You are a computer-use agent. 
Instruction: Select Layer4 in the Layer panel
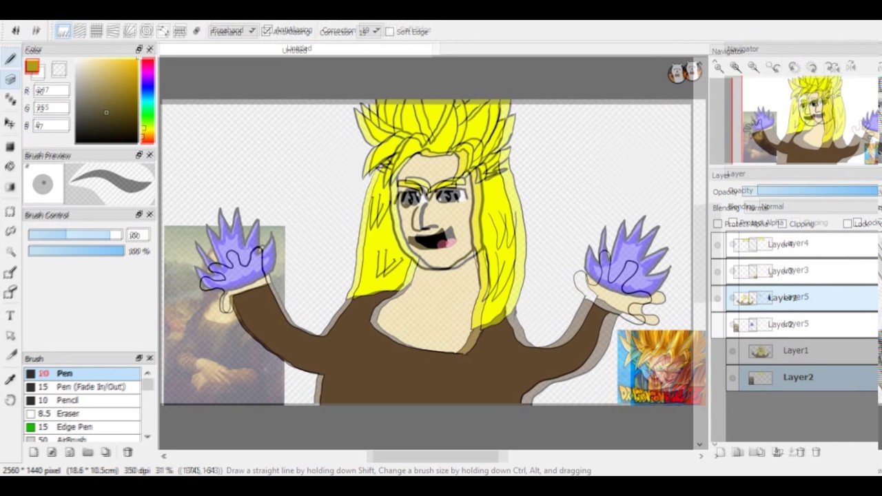coord(802,245)
